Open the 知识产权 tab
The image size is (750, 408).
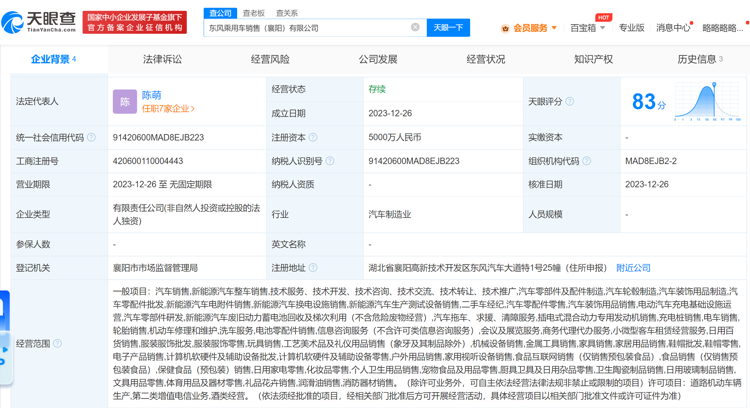[x=593, y=59]
